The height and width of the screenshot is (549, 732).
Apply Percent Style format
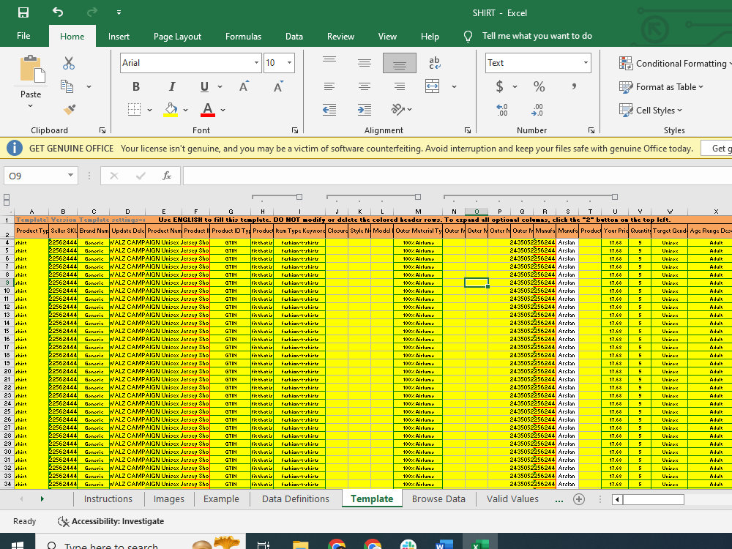539,86
